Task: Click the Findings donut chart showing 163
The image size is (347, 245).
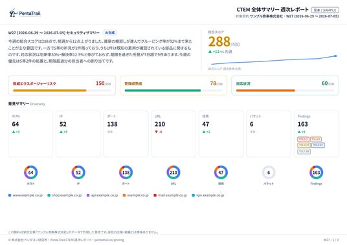Action: click(316, 173)
